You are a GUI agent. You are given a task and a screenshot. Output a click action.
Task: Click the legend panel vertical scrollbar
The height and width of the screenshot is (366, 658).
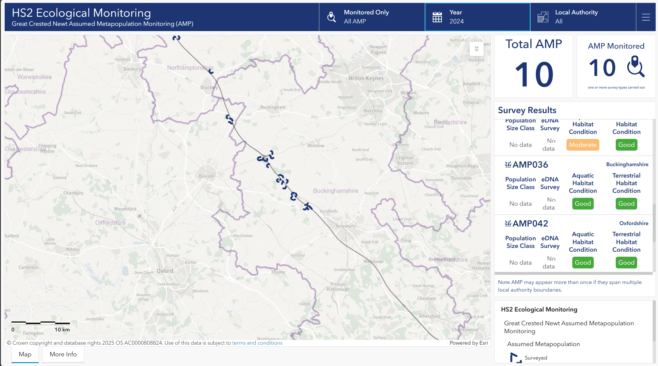(x=654, y=321)
